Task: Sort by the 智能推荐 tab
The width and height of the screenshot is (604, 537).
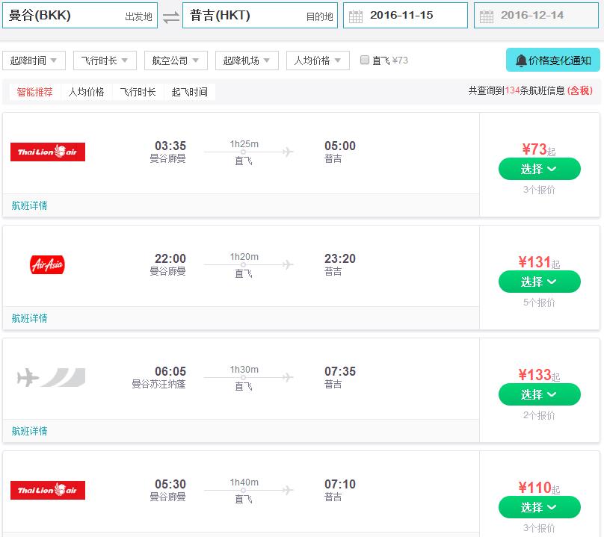Action: tap(34, 92)
